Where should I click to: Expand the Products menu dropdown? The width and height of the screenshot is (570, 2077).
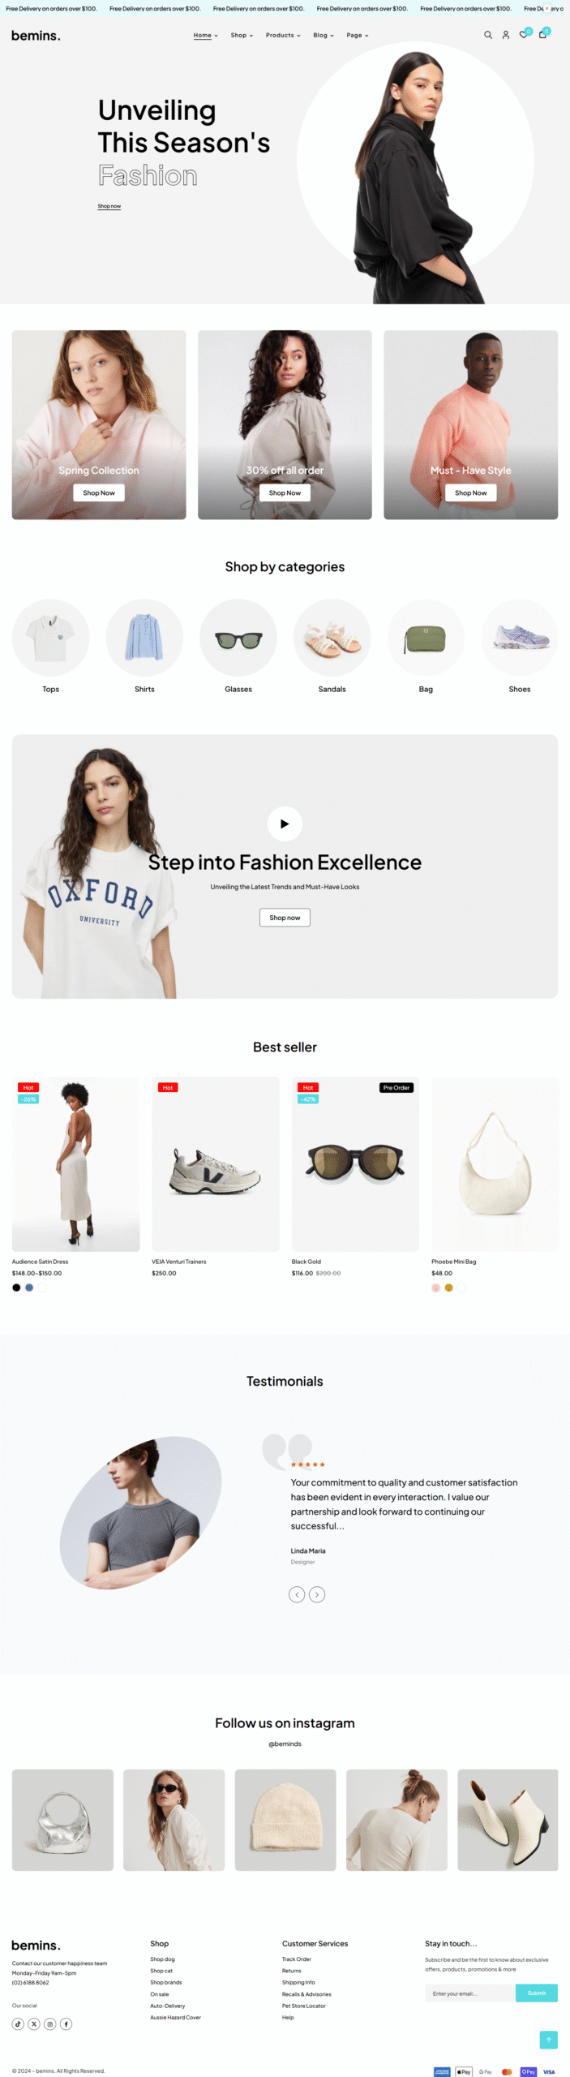pyautogui.click(x=283, y=35)
